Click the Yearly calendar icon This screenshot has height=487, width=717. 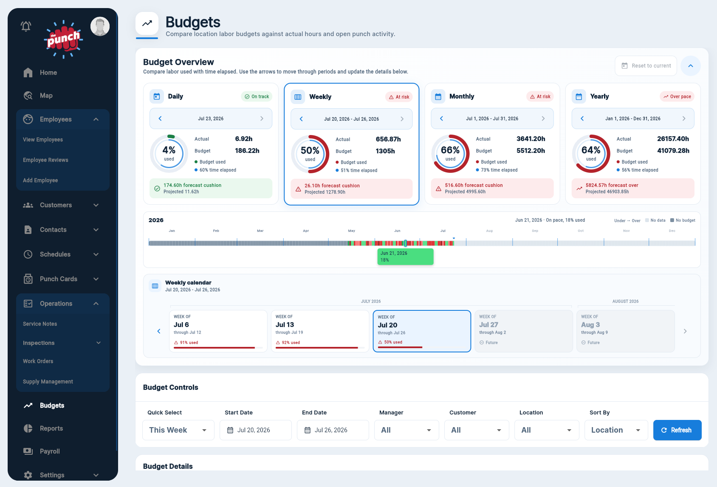click(x=579, y=96)
